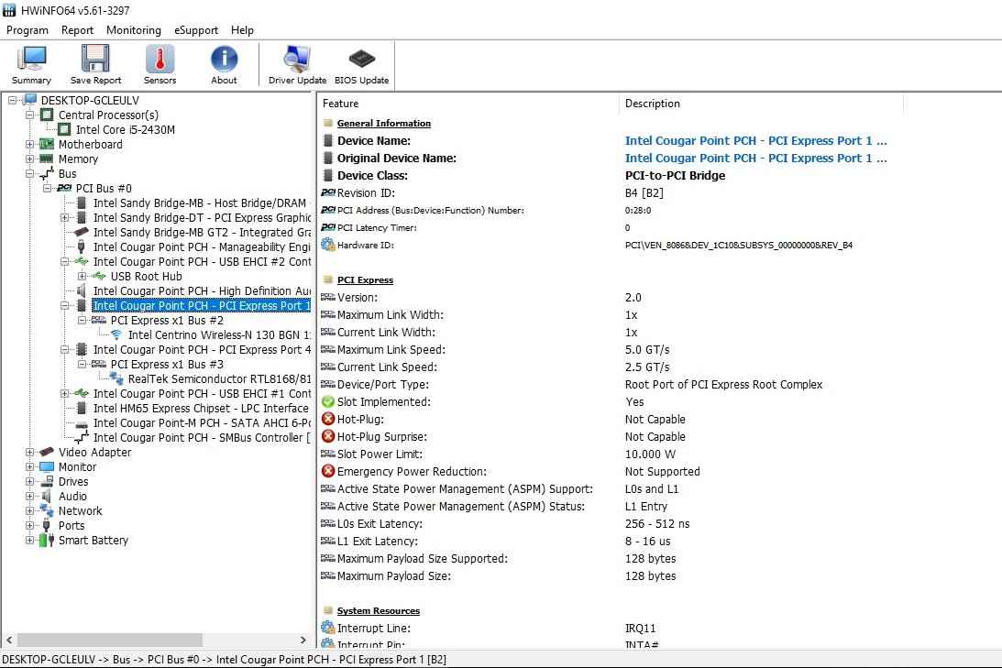Expand the Video Adapter node
The image size is (1002, 668).
[x=29, y=452]
